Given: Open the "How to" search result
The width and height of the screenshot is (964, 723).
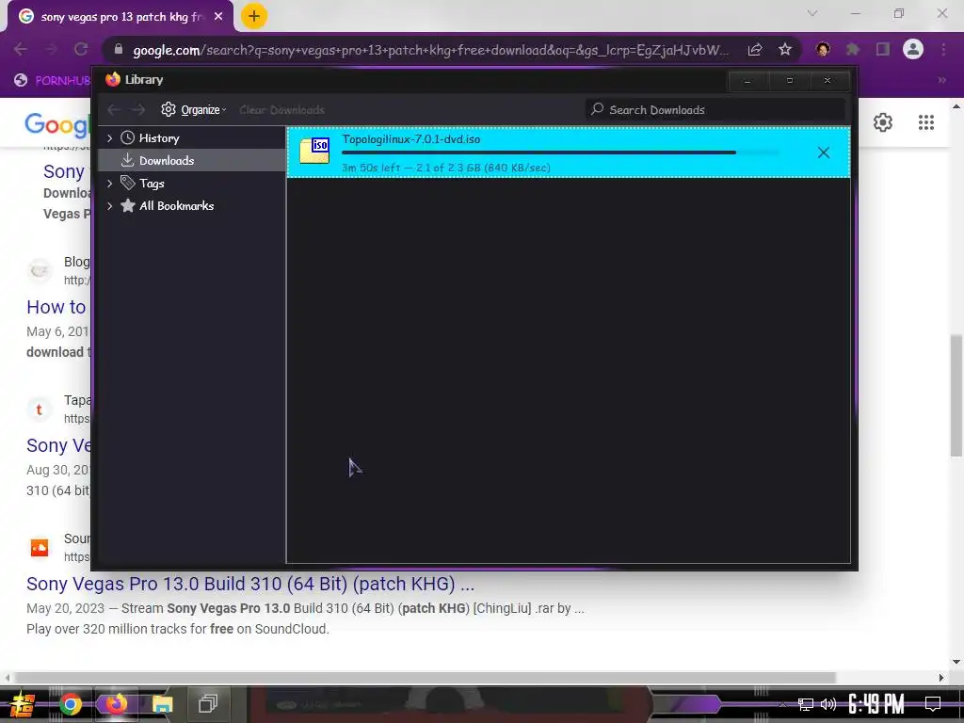Looking at the screenshot, I should [x=56, y=307].
